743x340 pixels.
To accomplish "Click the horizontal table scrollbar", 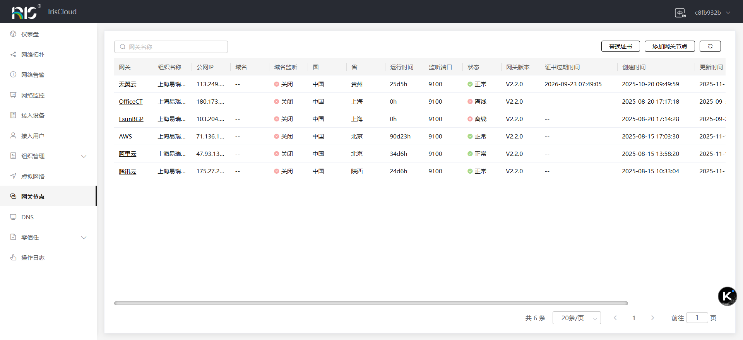I will click(371, 303).
